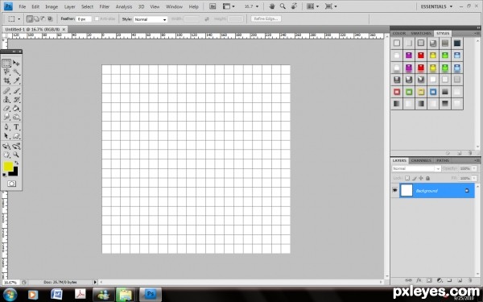Viewport: 483px width, 302px height.
Task: Select the Rectangular Marquee tool in toolbox
Action: click(6, 63)
